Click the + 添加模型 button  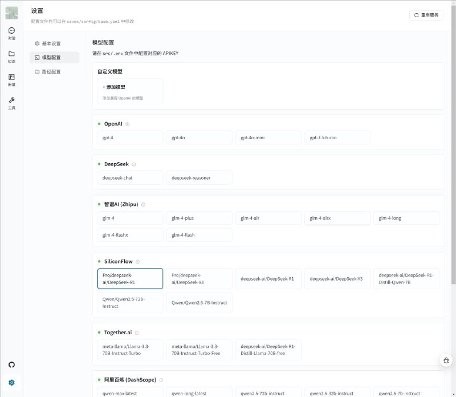click(114, 88)
